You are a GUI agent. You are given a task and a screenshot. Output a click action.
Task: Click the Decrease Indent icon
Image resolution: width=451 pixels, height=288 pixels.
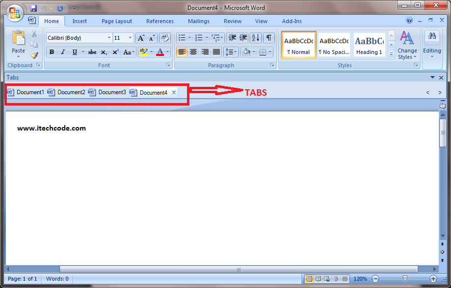click(232, 38)
